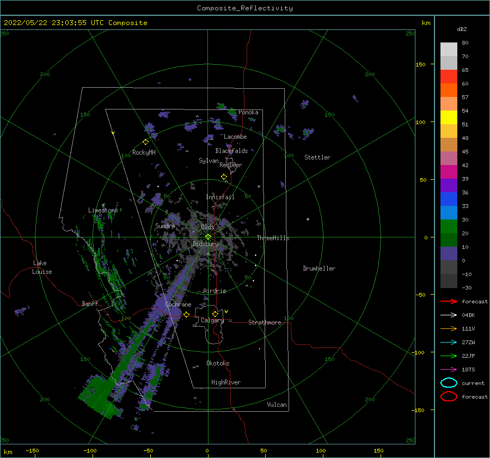Click the Stettler label
This screenshot has height=458, width=490.
317,157
